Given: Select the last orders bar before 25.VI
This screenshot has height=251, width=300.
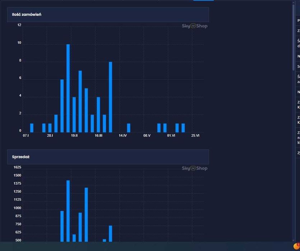Looking at the screenshot, I should (183, 128).
